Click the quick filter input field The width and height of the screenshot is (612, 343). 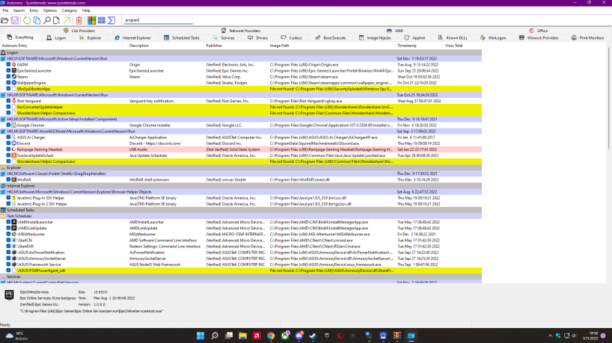158,20
